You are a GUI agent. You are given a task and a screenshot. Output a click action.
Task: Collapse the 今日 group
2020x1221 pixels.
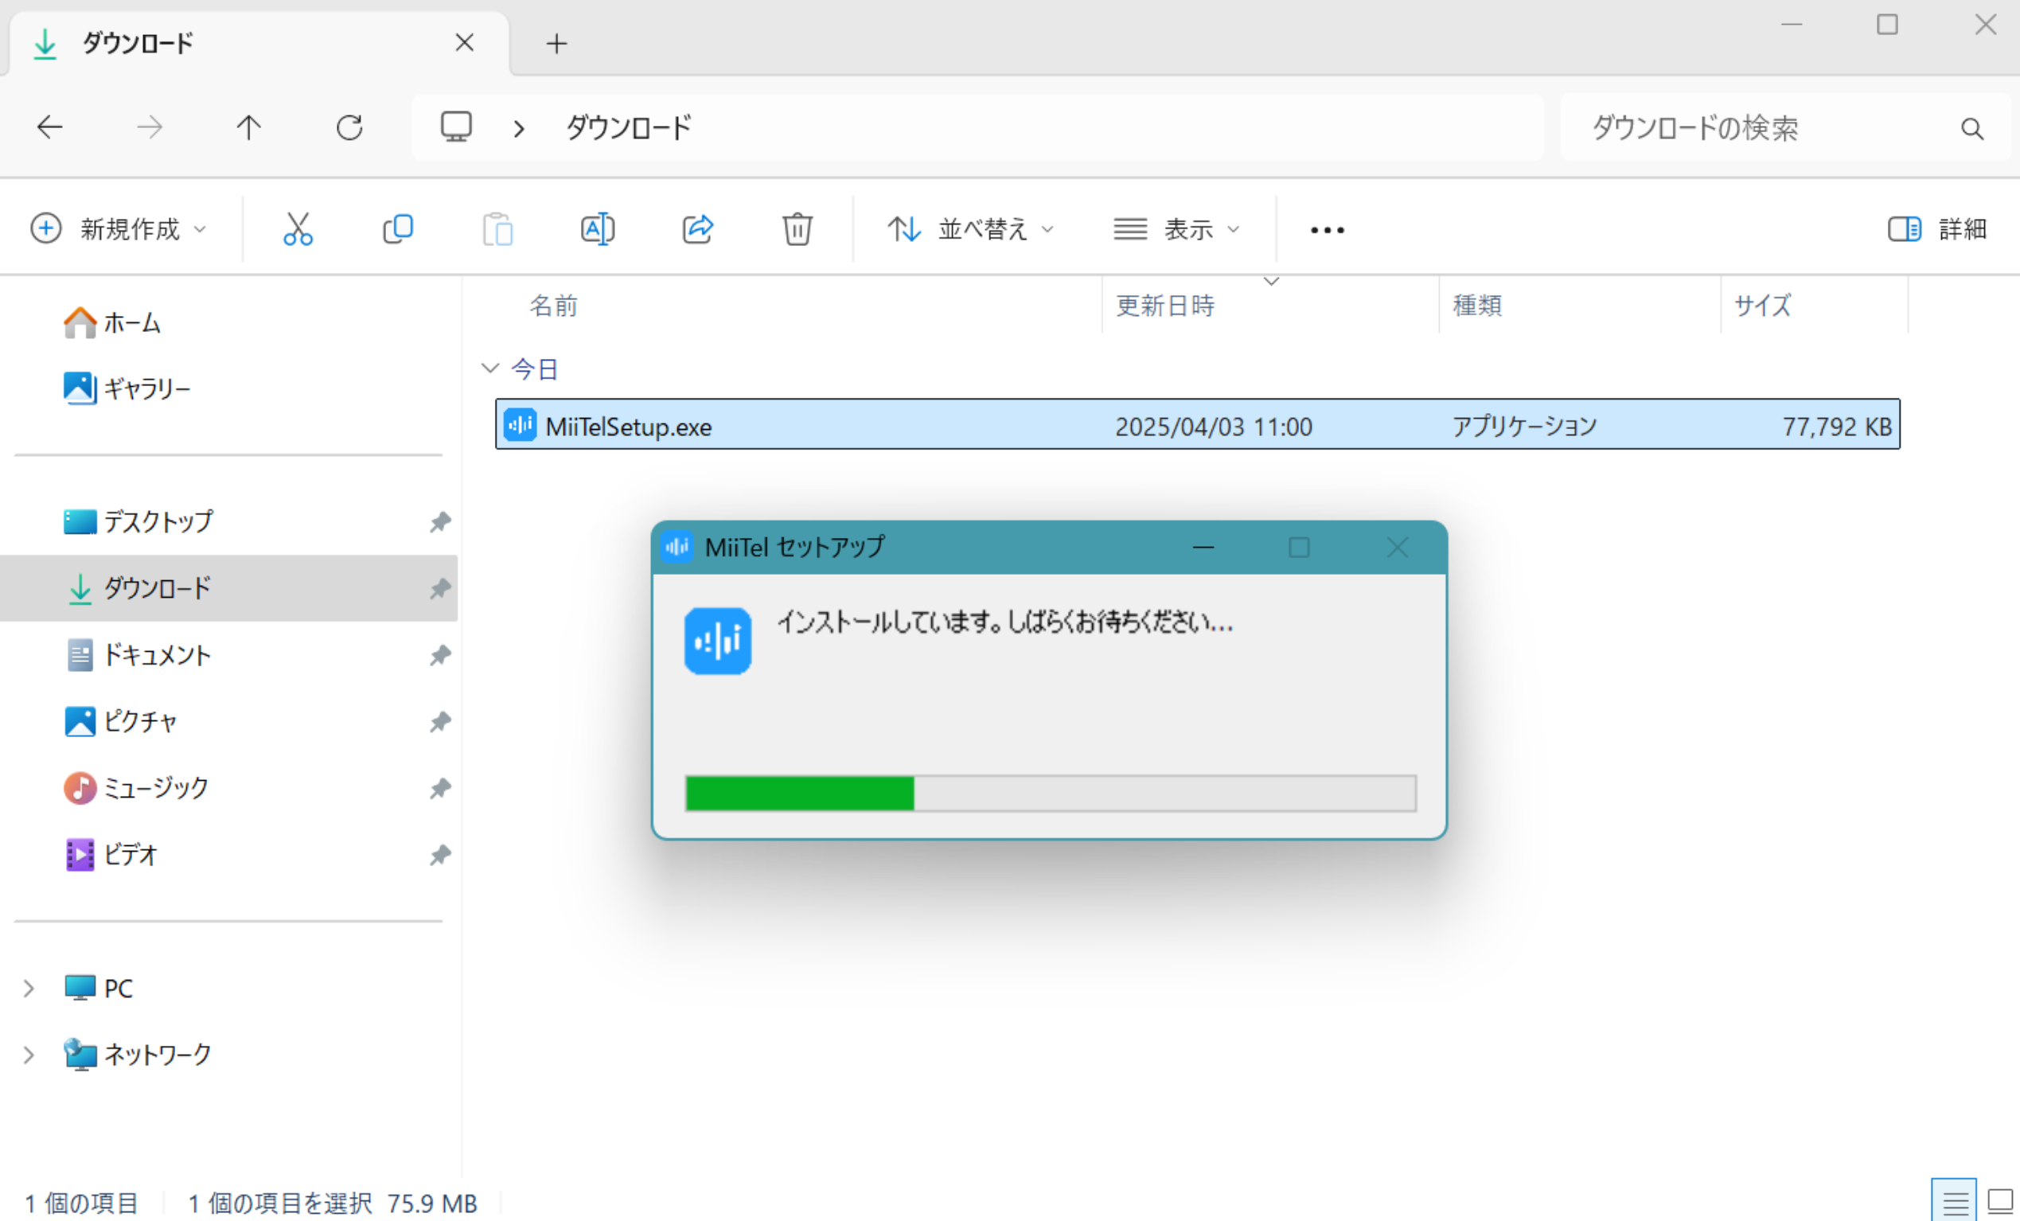coord(490,369)
